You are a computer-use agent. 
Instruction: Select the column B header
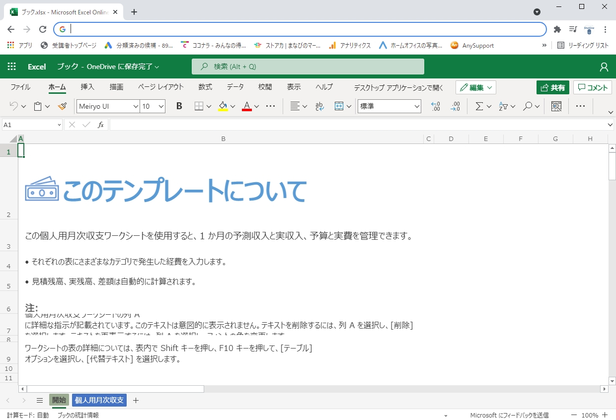(224, 139)
